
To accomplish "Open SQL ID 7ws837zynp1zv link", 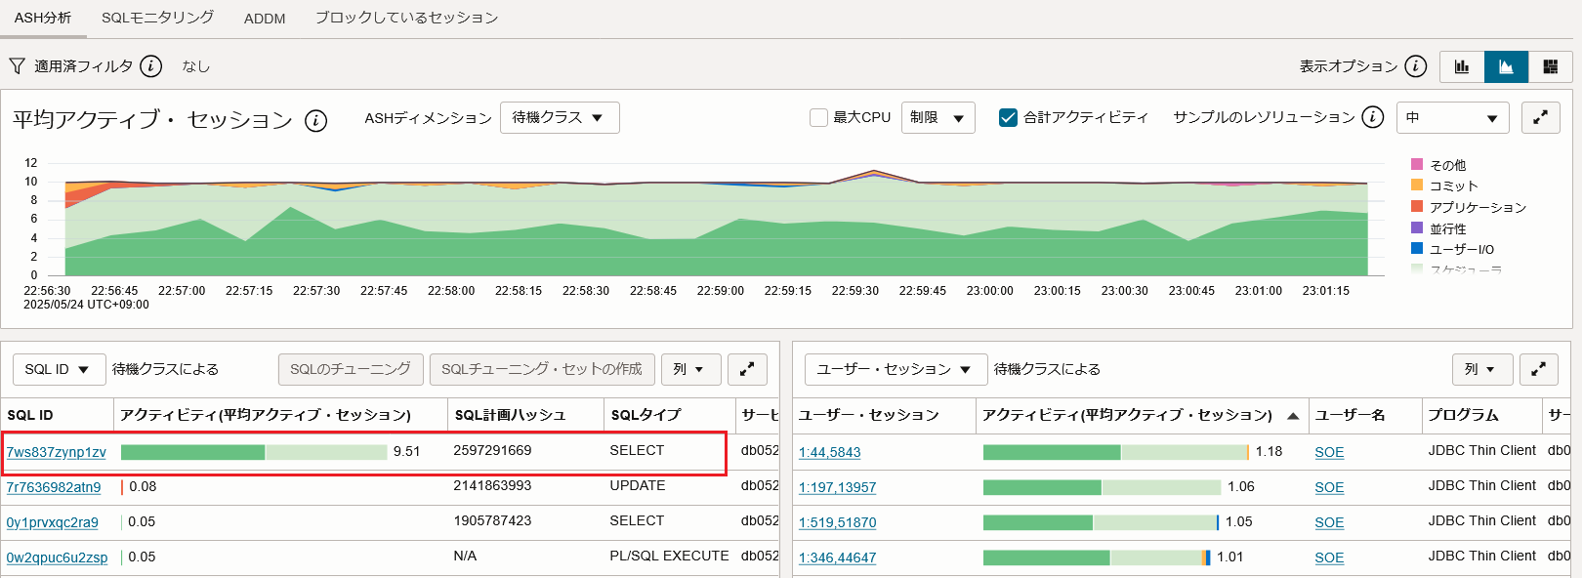I will [57, 452].
